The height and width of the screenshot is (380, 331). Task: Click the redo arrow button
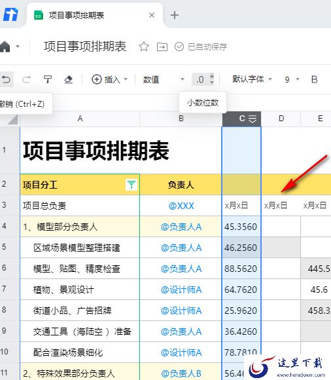[x=27, y=79]
